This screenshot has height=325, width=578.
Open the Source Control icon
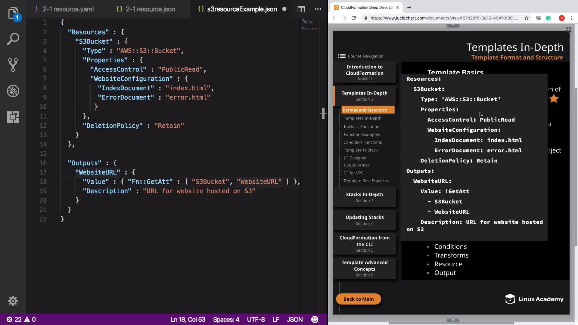click(13, 65)
